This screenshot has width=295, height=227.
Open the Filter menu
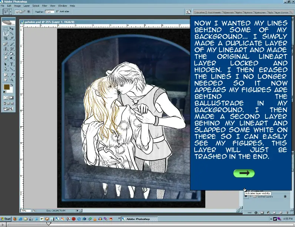(x=44, y=6)
